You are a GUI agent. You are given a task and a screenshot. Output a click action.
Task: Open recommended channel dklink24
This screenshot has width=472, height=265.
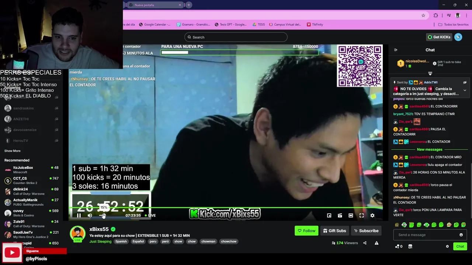click(x=31, y=191)
